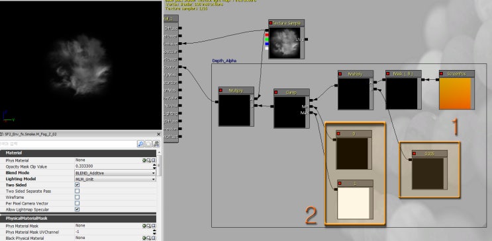Toggle red preview square on 0.006 constant node
This screenshot has width=492, height=241.
414,153
